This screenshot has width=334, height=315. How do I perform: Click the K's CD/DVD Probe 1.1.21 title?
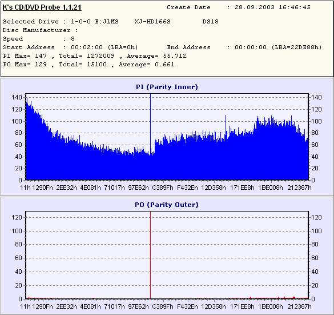[42, 7]
